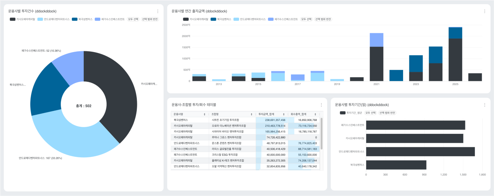Click the 238,691,357,456 investment amount cell

[x=272, y=120]
